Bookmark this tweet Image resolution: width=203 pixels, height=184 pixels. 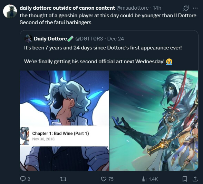tap(185, 179)
